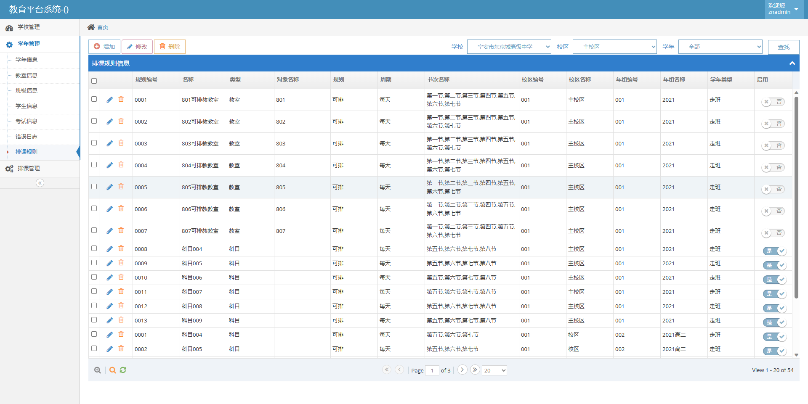Check the box for row 0004
Screen dimensions: 808x404
click(94, 165)
